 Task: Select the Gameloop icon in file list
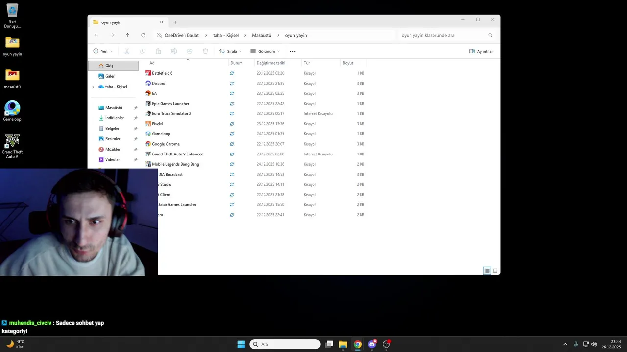(148, 134)
